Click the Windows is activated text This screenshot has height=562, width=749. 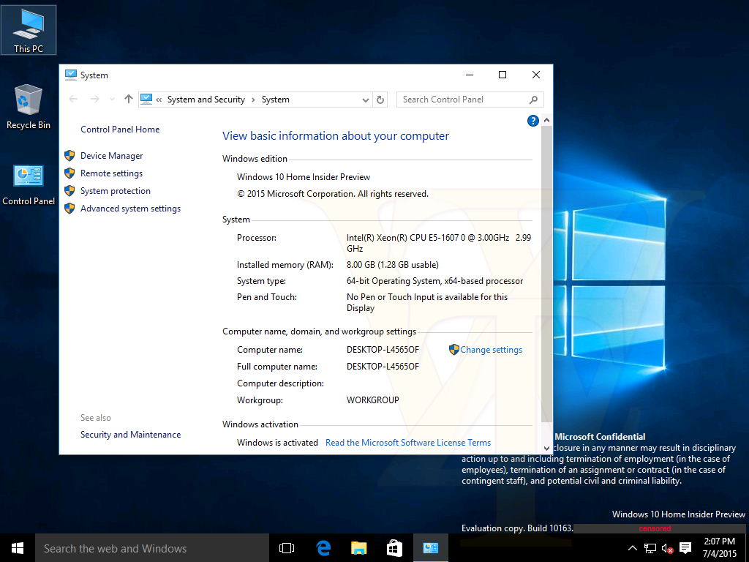(277, 443)
